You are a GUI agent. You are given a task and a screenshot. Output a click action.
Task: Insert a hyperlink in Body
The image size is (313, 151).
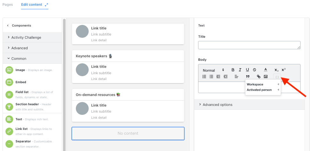point(259,76)
